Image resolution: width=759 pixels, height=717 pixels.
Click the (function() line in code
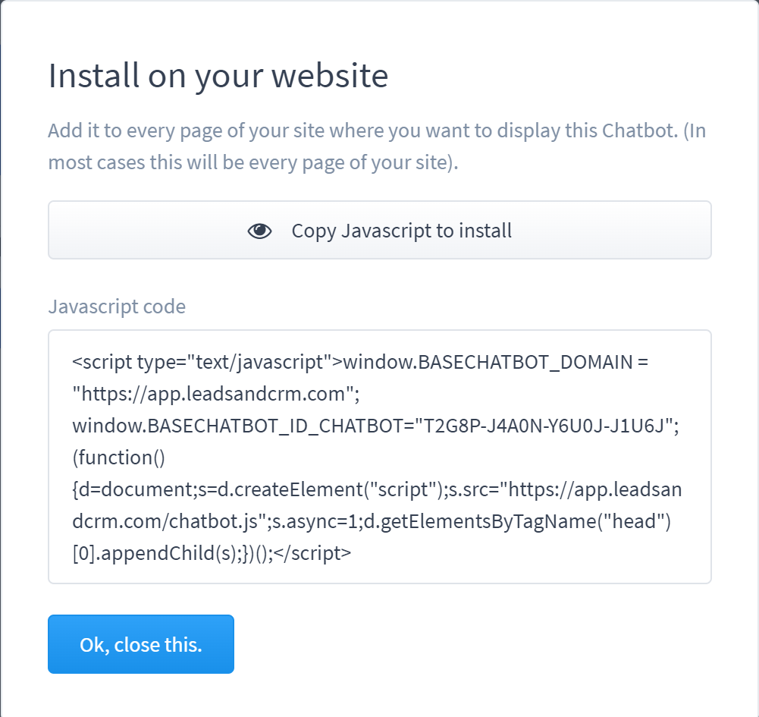tap(118, 458)
